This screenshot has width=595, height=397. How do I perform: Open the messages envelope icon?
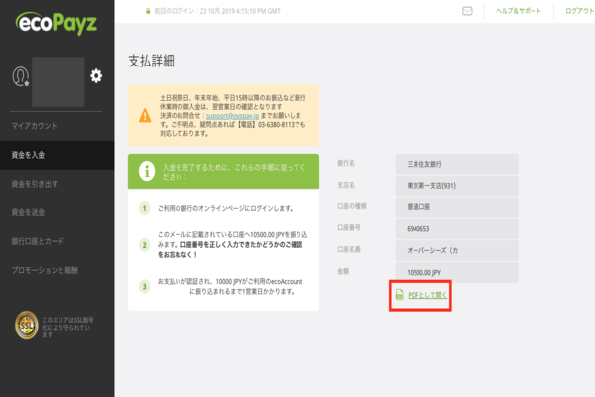467,11
